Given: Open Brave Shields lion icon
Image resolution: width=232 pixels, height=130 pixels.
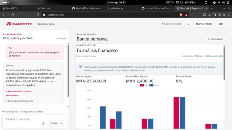Looking at the screenshot, I should tap(181, 15).
